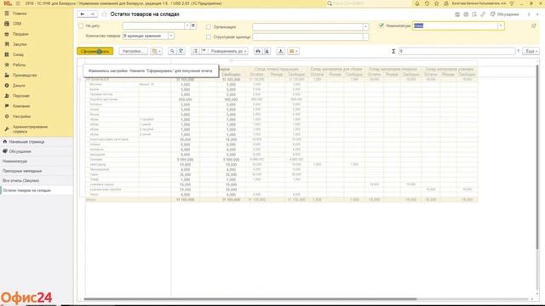Open the notifications bell
The width and height of the screenshot is (545, 306).
pyautogui.click(x=417, y=3)
